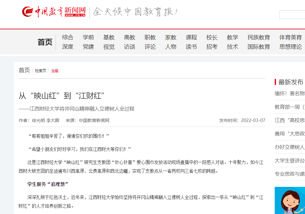Click the 中国教育新闻网 logo
Image resolution: width=305 pixels, height=214 pixels.
(54, 12)
